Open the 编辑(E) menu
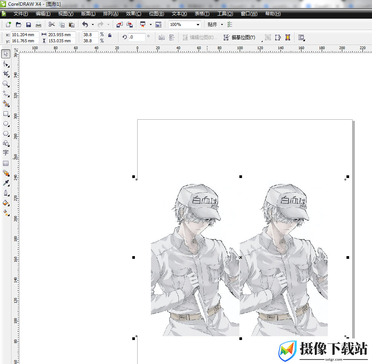The image size is (372, 364). [43, 14]
